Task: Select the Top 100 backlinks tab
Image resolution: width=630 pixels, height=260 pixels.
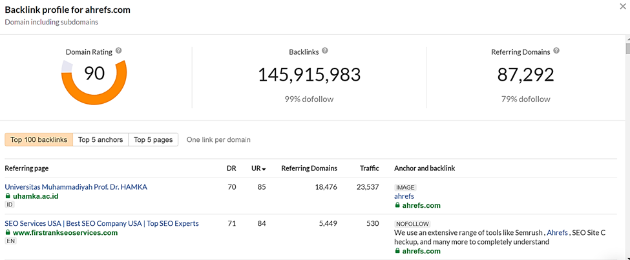Action: (x=39, y=139)
